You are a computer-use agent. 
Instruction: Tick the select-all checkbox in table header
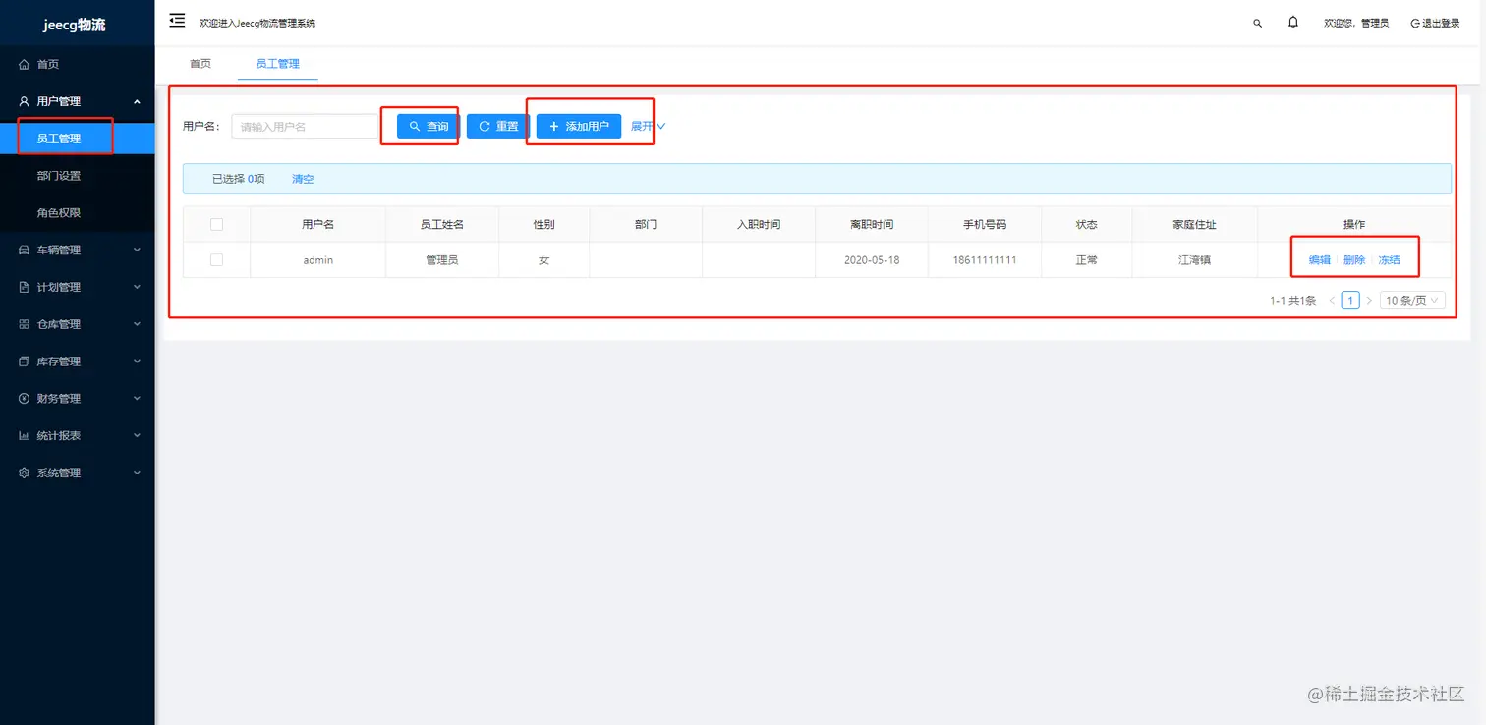pos(216,224)
